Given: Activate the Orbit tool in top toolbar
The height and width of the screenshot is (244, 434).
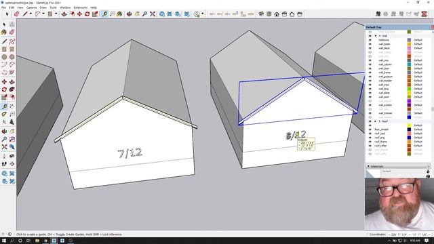Looking at the screenshot, I should [129, 14].
